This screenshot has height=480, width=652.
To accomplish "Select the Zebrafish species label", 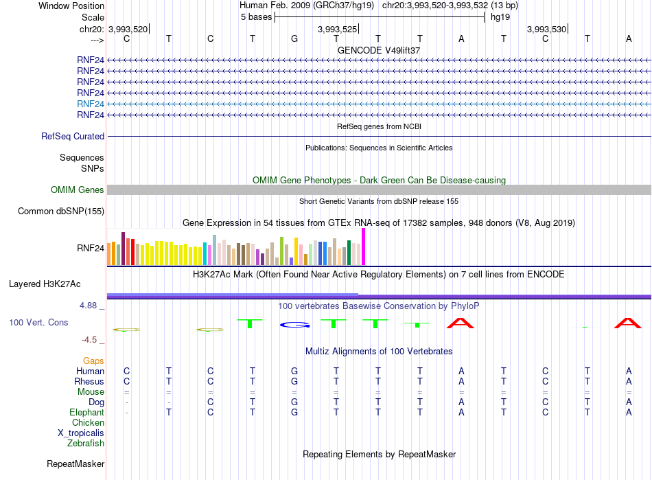I will [86, 444].
